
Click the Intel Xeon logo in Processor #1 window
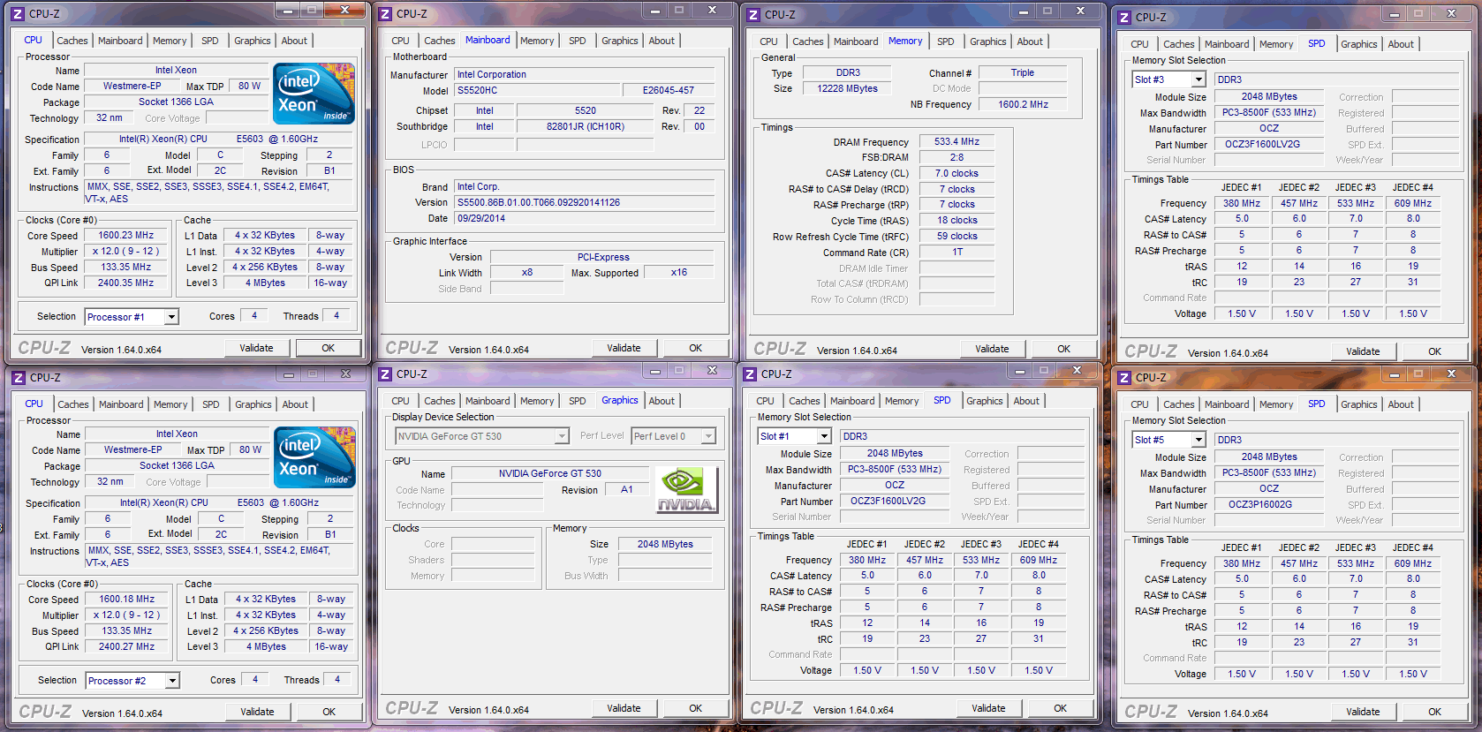(x=314, y=93)
